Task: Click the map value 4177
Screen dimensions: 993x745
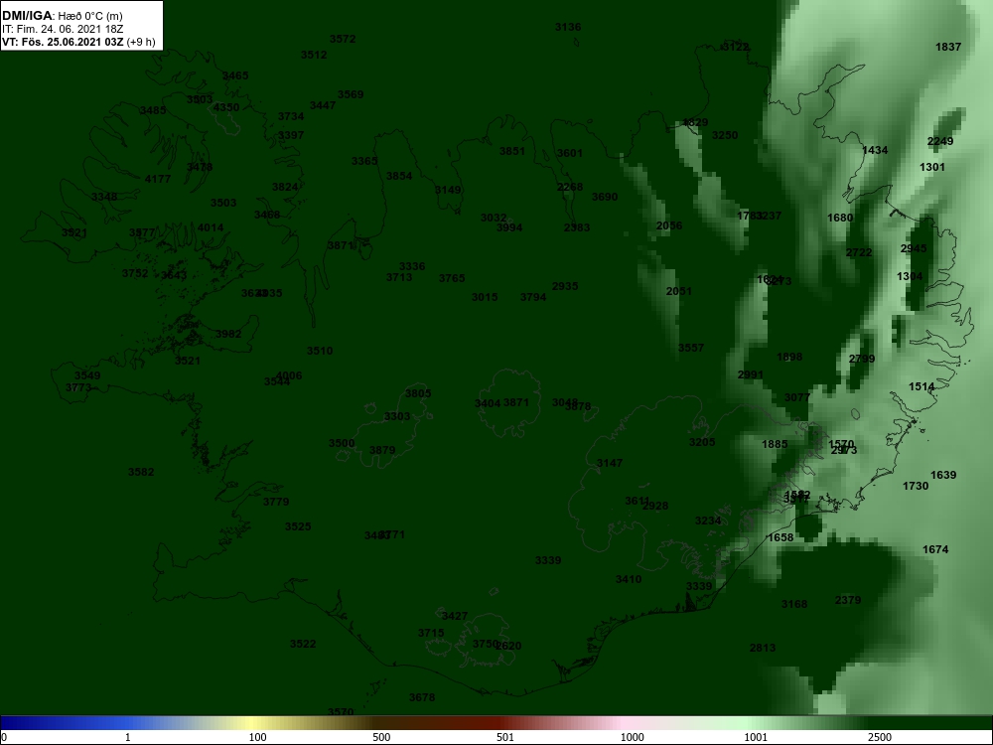Action: (x=158, y=179)
